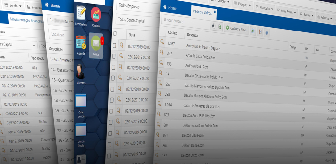The image size is (336, 164).
Task: Select the '18 - Gr. Preto' list row
Action: pyautogui.click(x=64, y=100)
